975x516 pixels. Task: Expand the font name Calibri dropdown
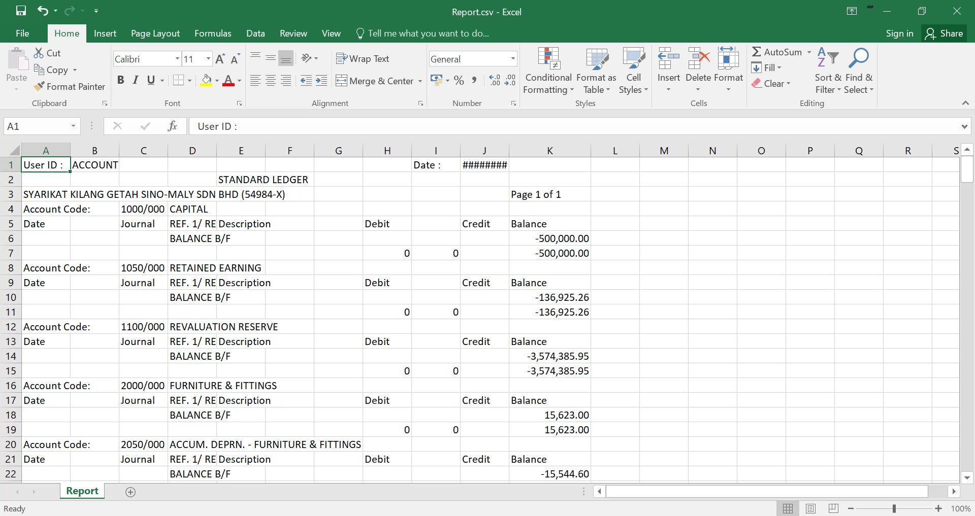pos(177,59)
